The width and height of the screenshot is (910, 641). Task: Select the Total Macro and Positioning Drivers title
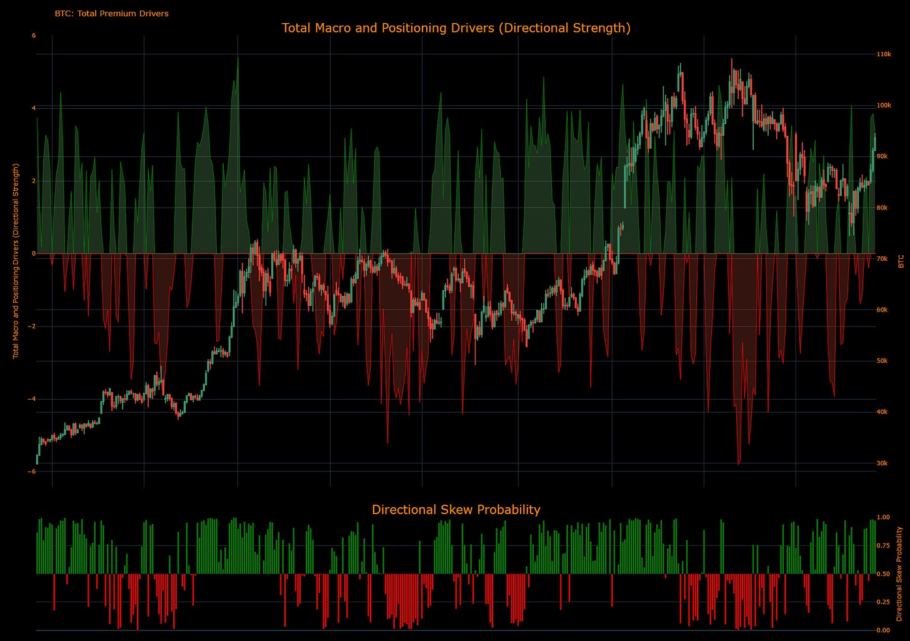click(455, 28)
